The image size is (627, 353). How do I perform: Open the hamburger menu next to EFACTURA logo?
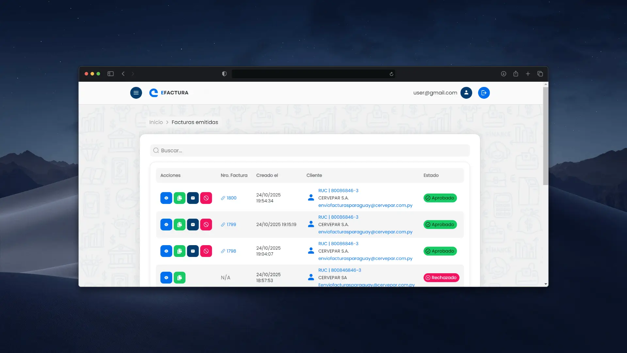coord(136,93)
